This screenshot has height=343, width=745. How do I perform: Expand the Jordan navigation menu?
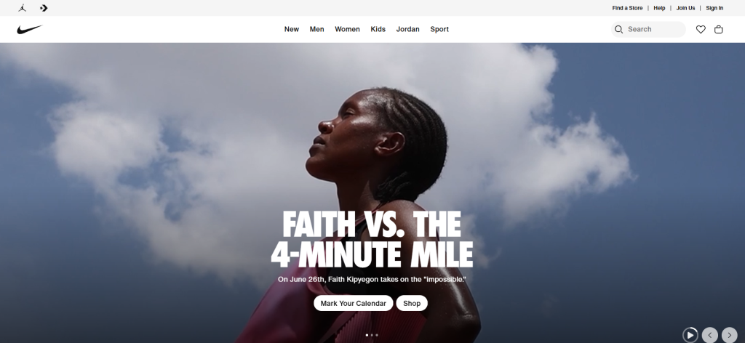[408, 29]
